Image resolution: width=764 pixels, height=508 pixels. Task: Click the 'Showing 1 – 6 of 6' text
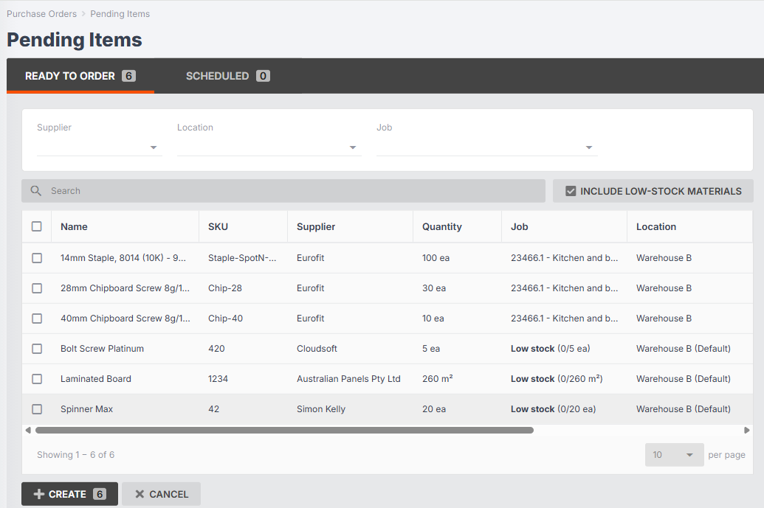tap(75, 454)
